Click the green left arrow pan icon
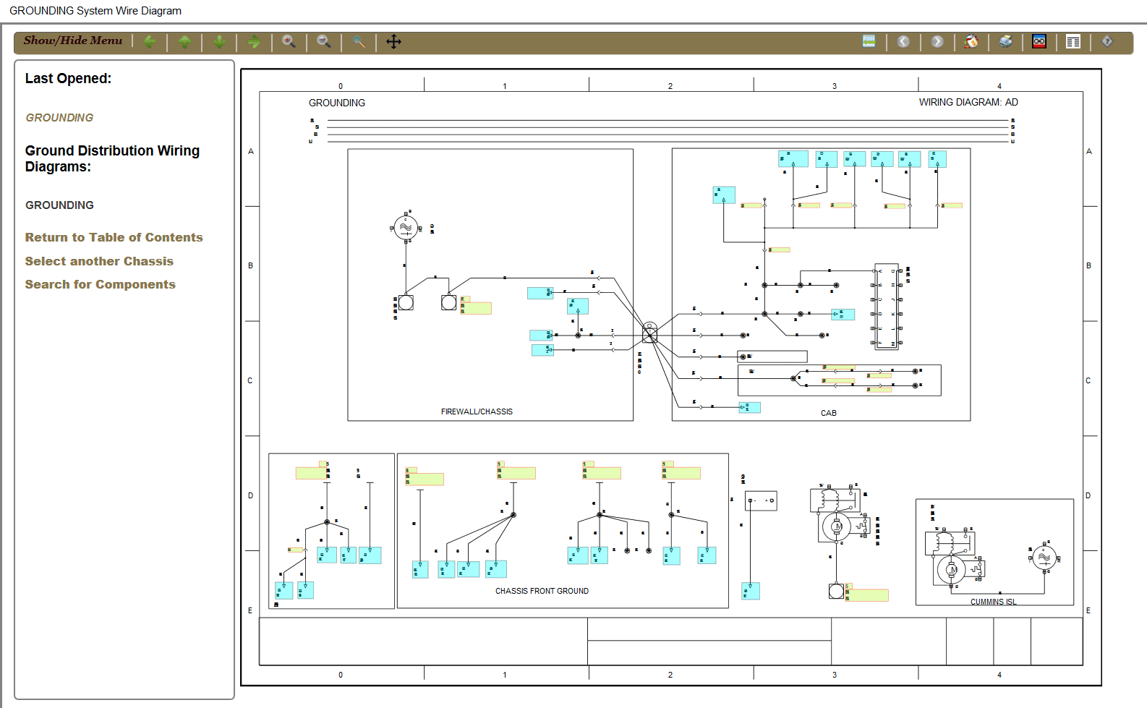 pyautogui.click(x=150, y=42)
